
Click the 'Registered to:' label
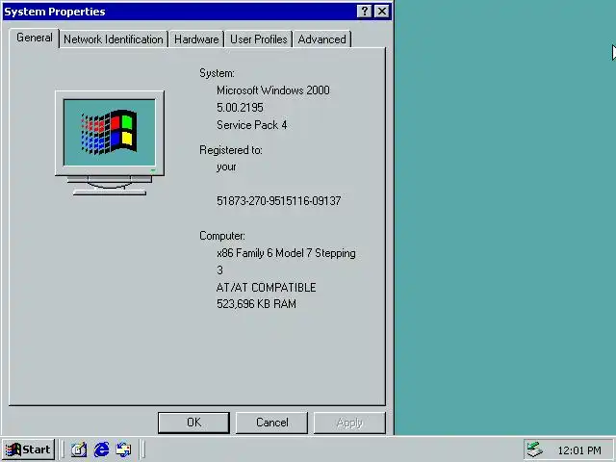231,150
